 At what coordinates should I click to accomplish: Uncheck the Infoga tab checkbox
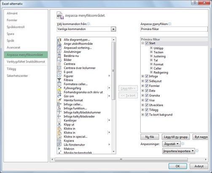pos(147,76)
